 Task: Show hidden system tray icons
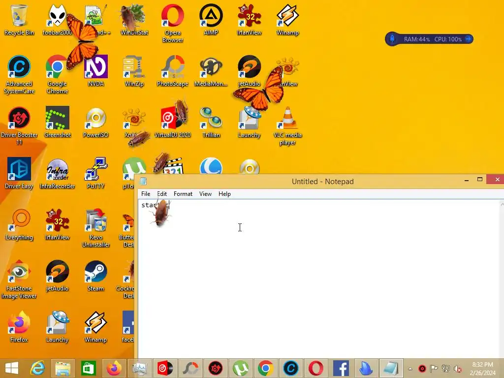(410, 369)
